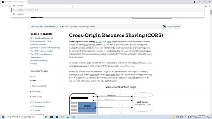Open HTTP access control (CORS) sidebar link
The image size is (212, 119).
(x=41, y=102)
